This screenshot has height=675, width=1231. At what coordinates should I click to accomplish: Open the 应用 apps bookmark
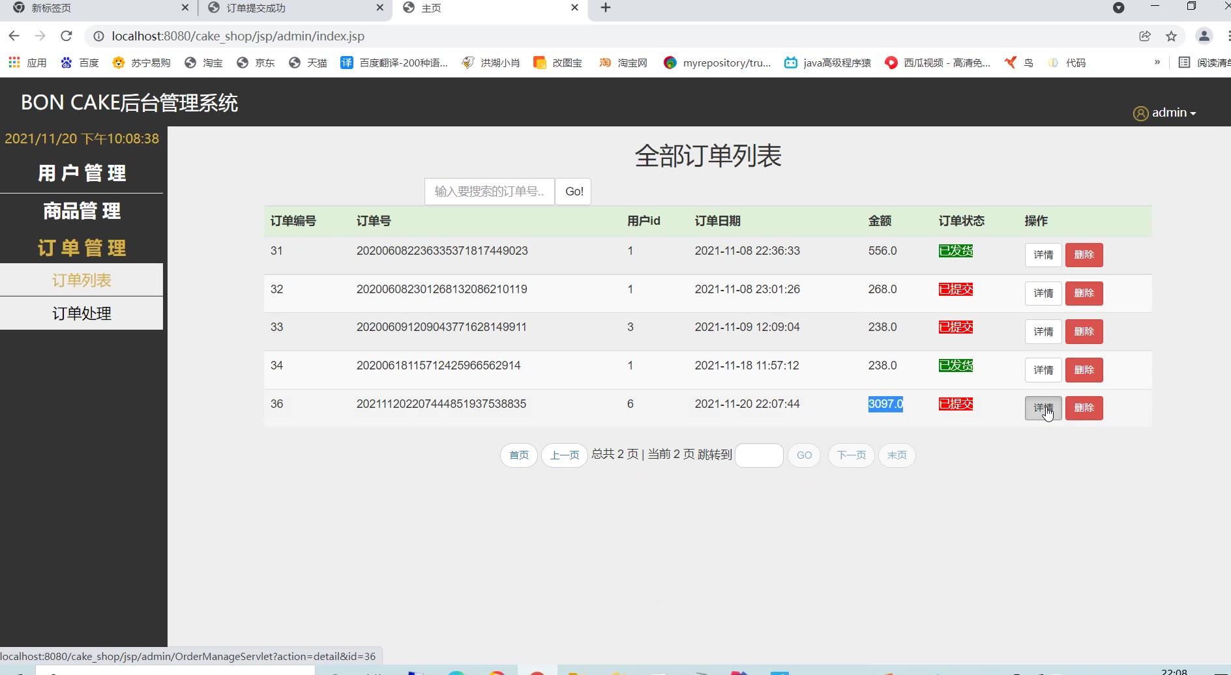coord(27,63)
